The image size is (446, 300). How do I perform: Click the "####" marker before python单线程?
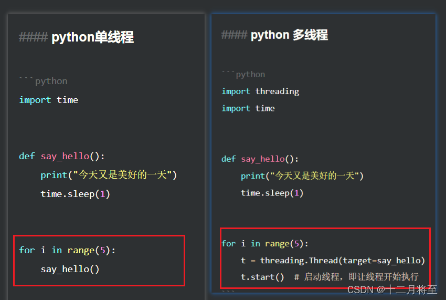[x=33, y=37]
